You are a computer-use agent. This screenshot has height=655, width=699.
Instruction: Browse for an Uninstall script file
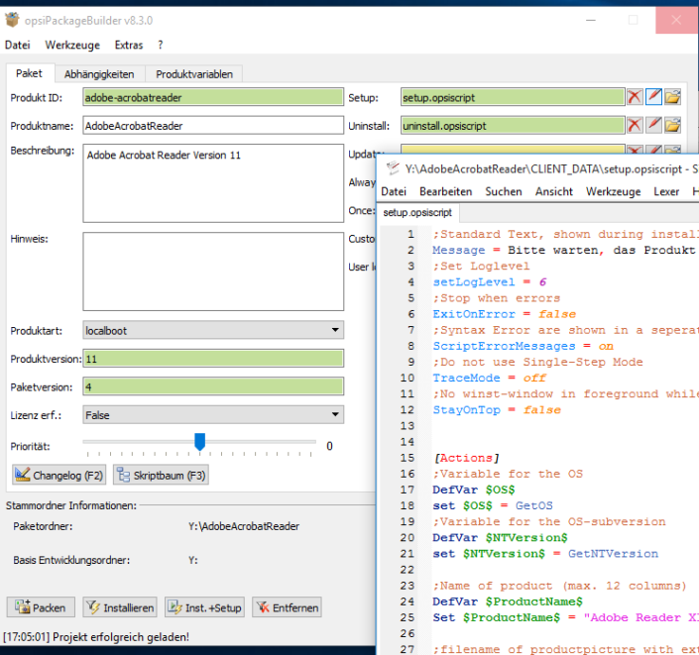point(672,125)
